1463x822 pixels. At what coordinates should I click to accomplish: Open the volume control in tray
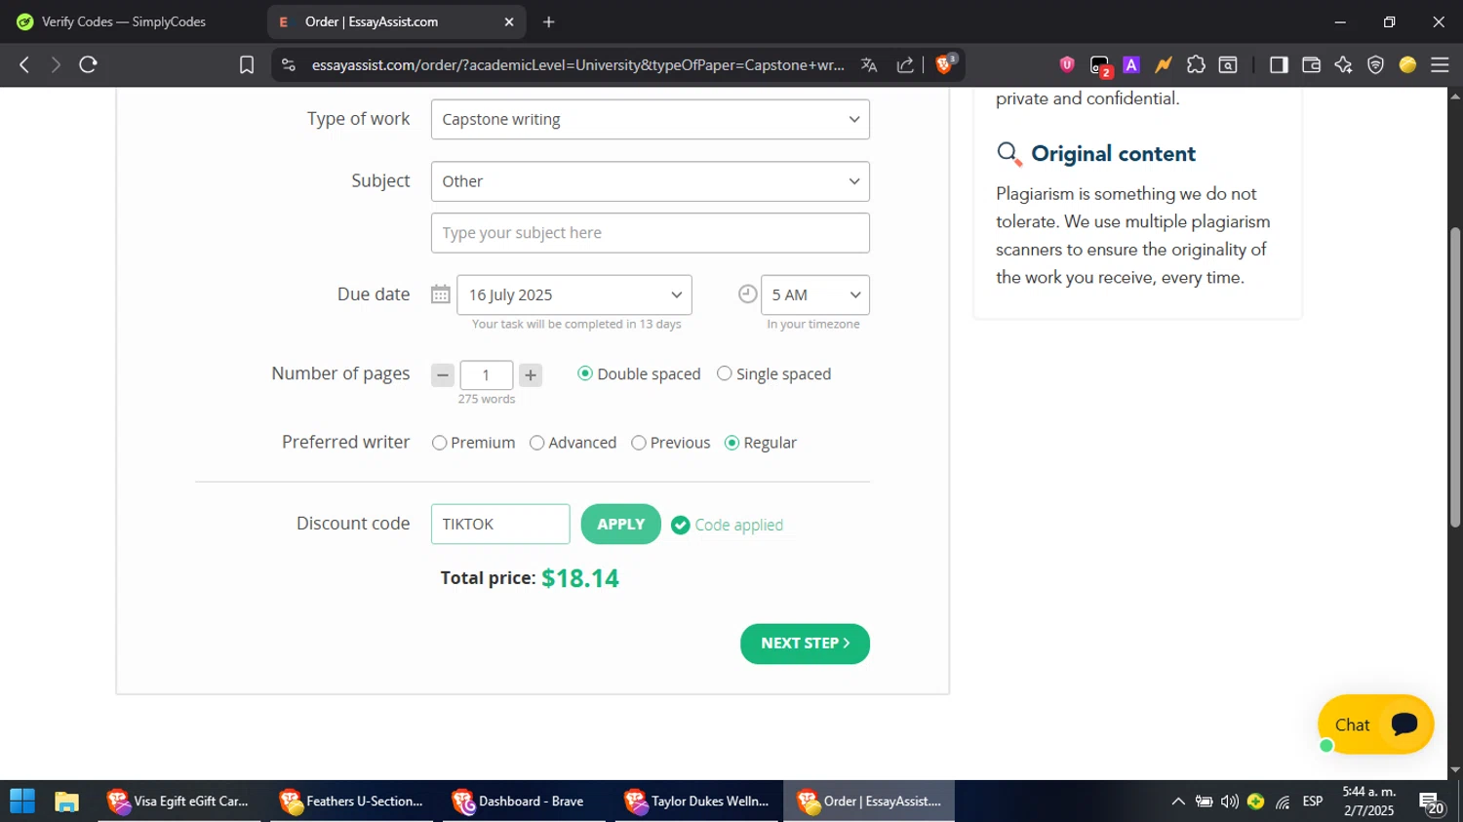[1230, 802]
